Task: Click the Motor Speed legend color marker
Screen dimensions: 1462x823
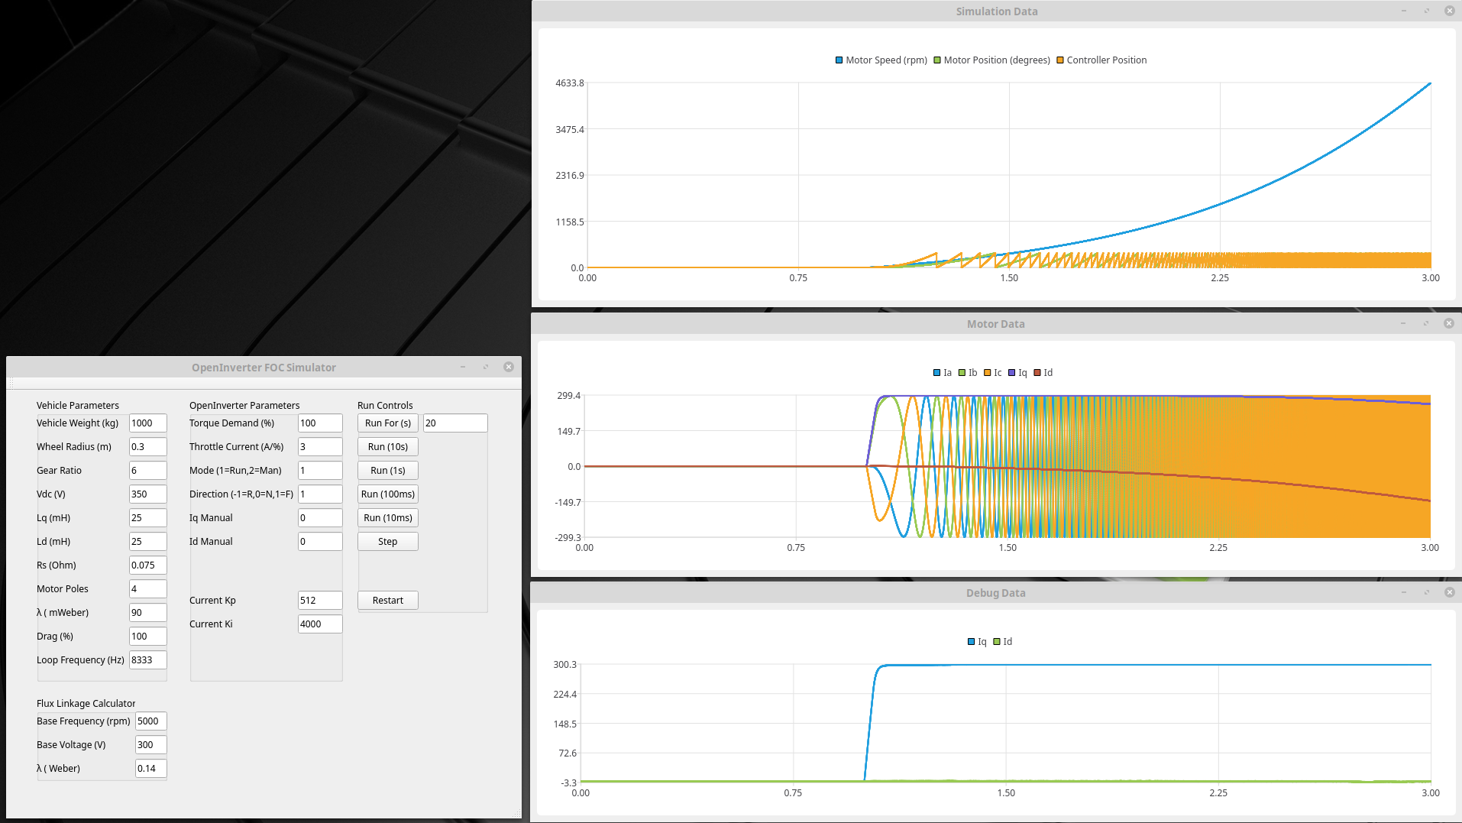Action: (839, 60)
